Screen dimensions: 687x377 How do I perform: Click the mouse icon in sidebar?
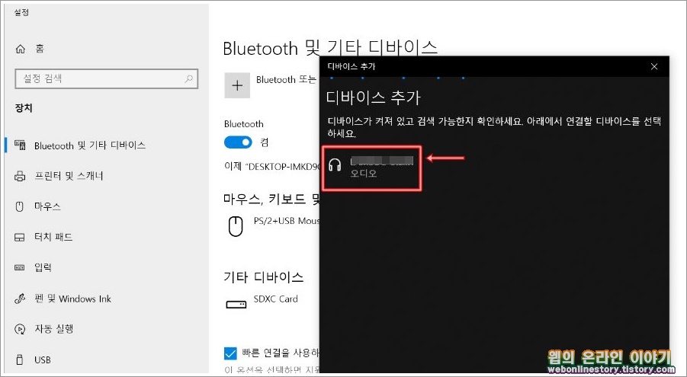(20, 206)
